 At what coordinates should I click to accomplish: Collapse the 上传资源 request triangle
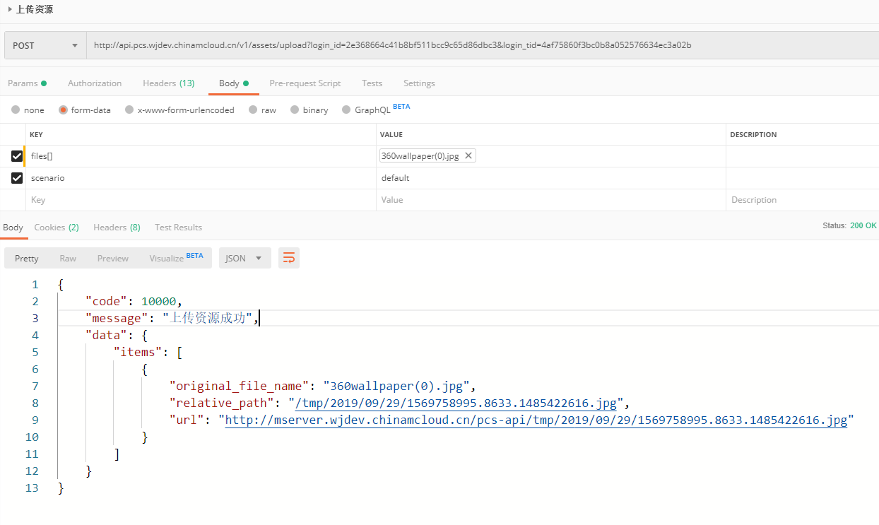[10, 9]
